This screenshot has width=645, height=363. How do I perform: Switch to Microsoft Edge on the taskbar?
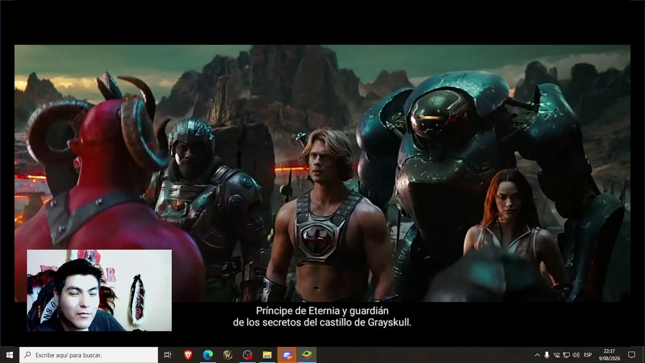[x=208, y=355]
